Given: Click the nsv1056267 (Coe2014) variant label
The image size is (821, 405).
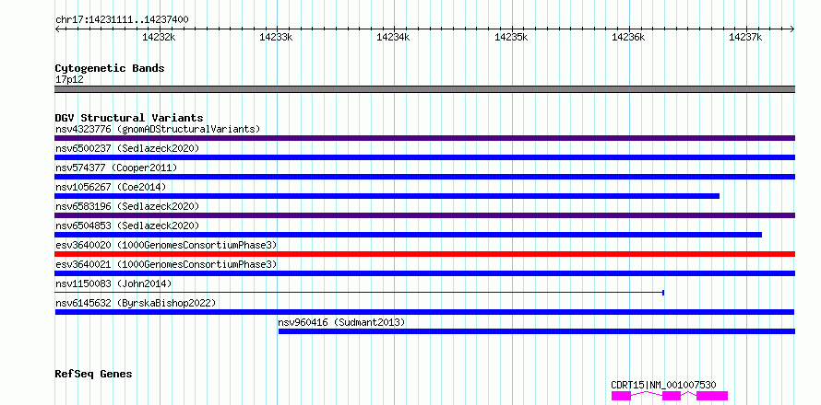Looking at the screenshot, I should point(111,187).
